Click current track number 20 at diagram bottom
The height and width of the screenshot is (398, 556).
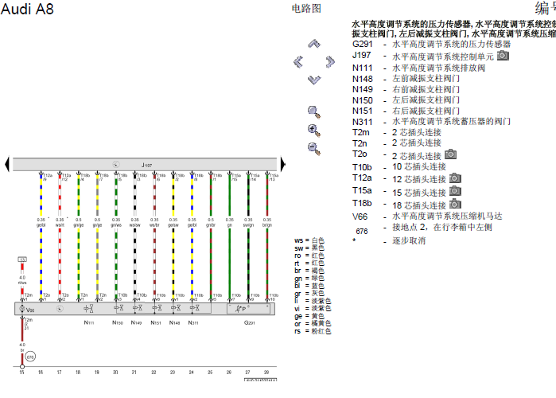115,372
